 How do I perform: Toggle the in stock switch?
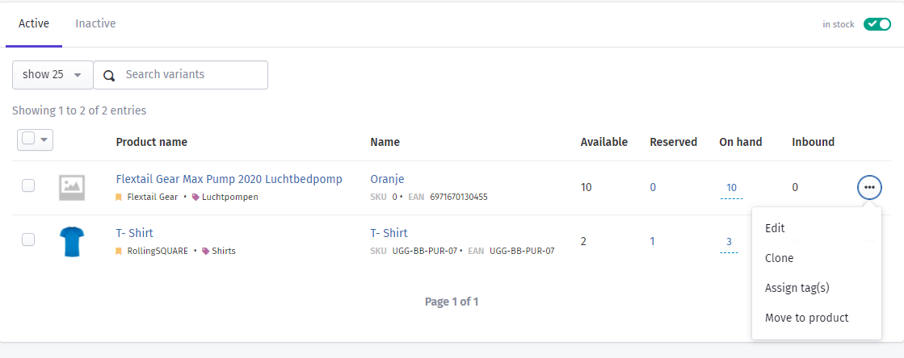click(x=877, y=24)
